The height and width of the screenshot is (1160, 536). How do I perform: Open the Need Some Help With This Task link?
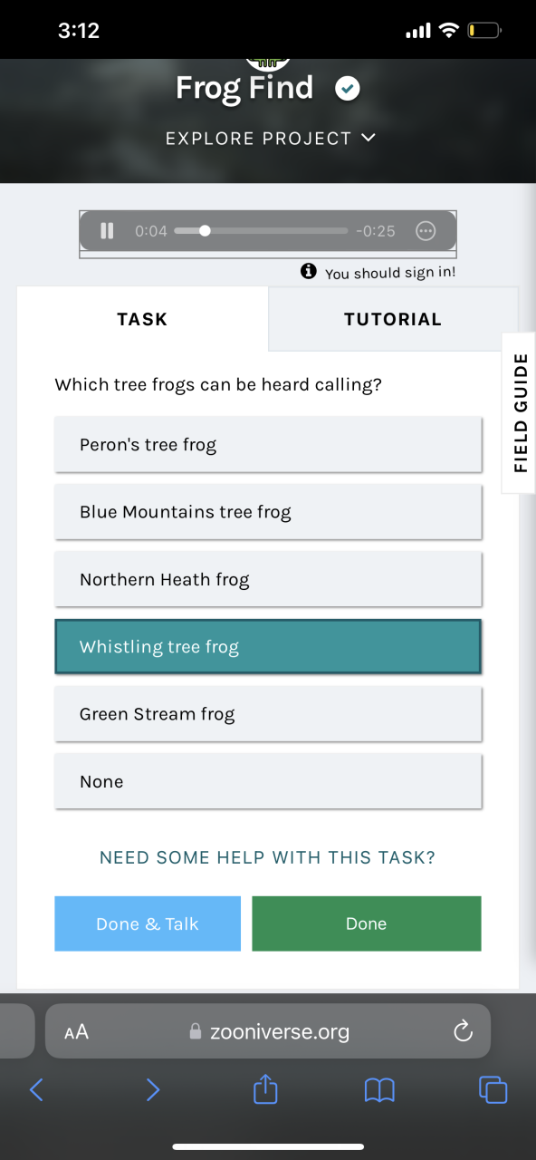(268, 857)
